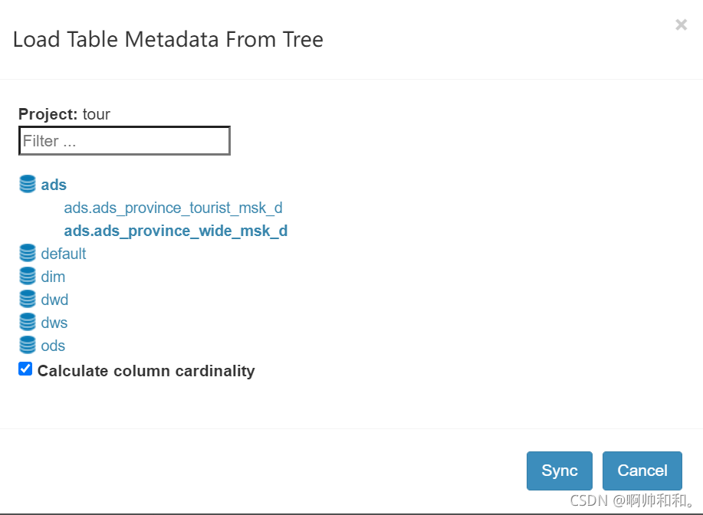Image resolution: width=703 pixels, height=515 pixels.
Task: Expand the ods database label
Action: click(x=53, y=346)
